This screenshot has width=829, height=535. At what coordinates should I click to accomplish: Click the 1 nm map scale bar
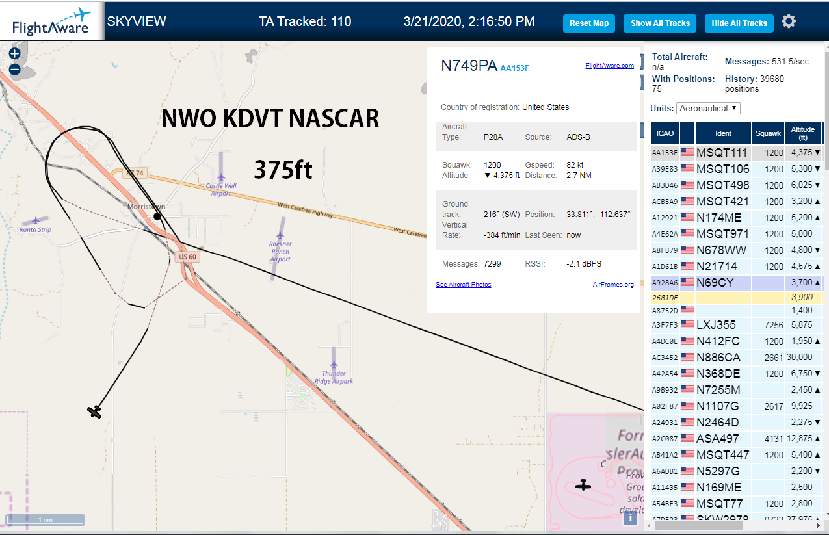pyautogui.click(x=45, y=519)
